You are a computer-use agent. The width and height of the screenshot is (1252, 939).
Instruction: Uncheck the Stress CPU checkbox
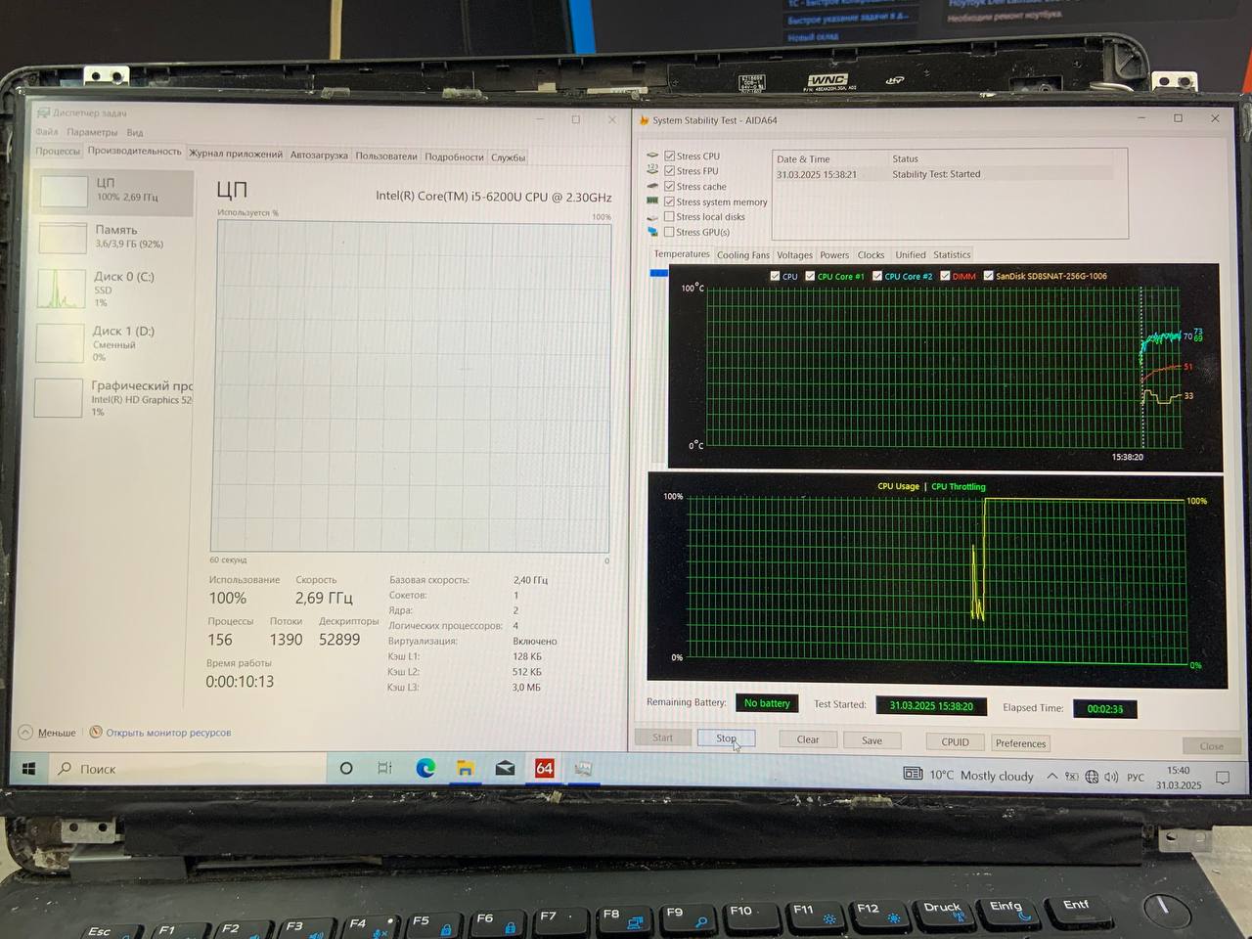point(670,156)
